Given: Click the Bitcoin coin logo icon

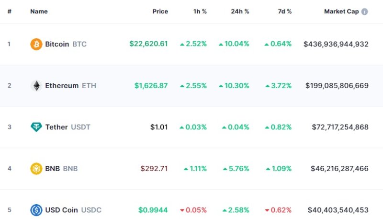Looking at the screenshot, I should pos(36,44).
